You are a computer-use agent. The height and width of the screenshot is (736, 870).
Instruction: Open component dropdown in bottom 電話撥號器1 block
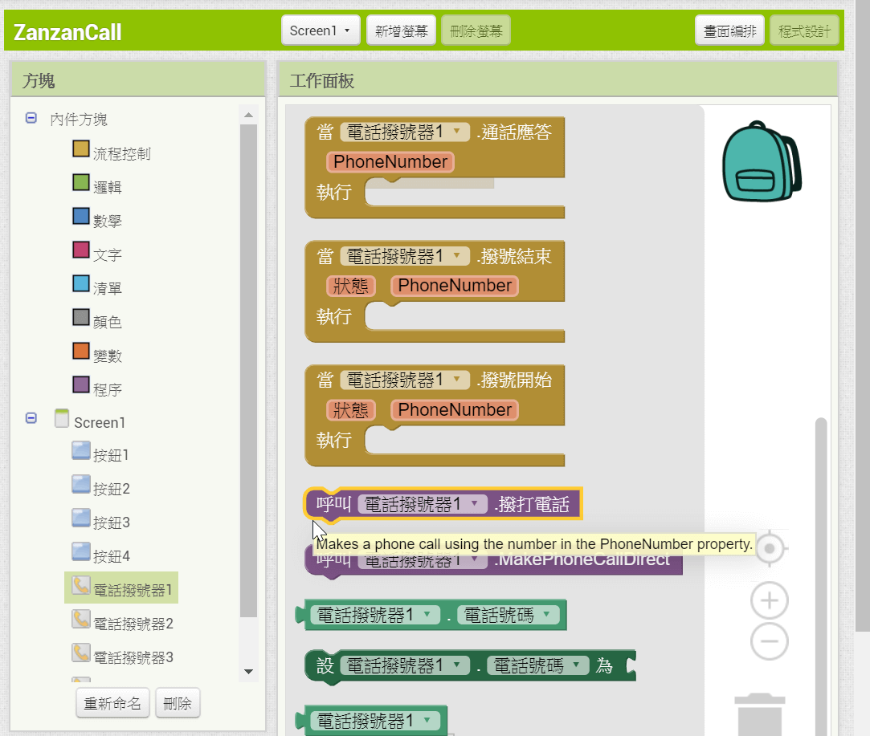(375, 721)
